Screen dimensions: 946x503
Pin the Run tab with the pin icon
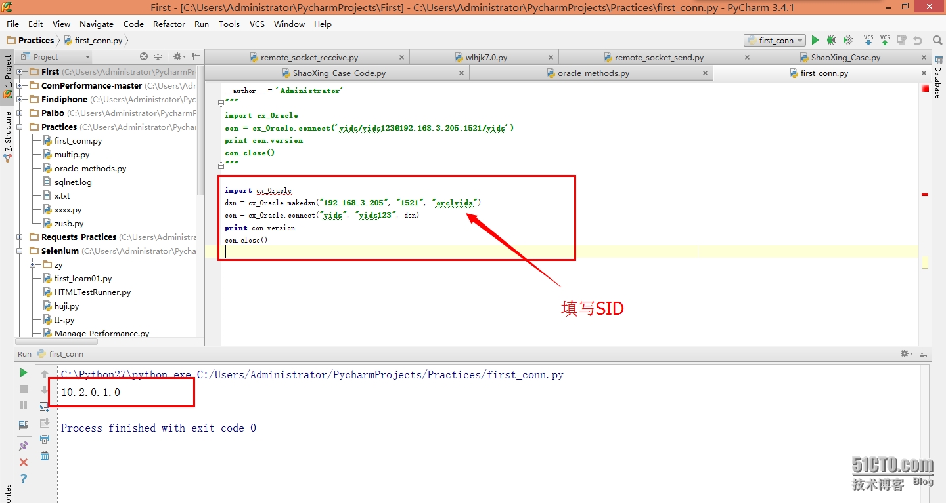click(24, 446)
